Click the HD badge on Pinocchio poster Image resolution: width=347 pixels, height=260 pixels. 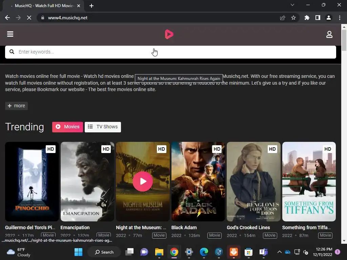[51, 149]
